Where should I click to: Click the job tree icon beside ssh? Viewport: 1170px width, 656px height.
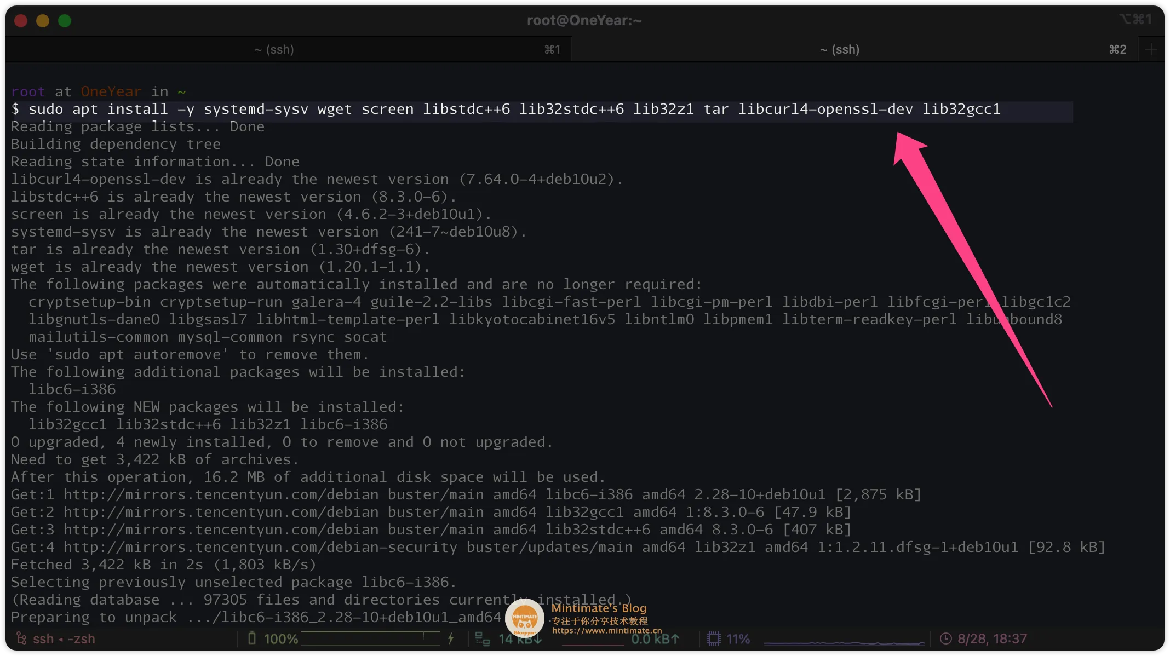click(21, 638)
